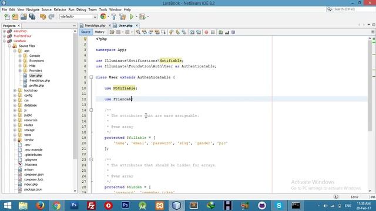Expand the Console folder
The width and height of the screenshot is (376, 211).
click(20, 56)
